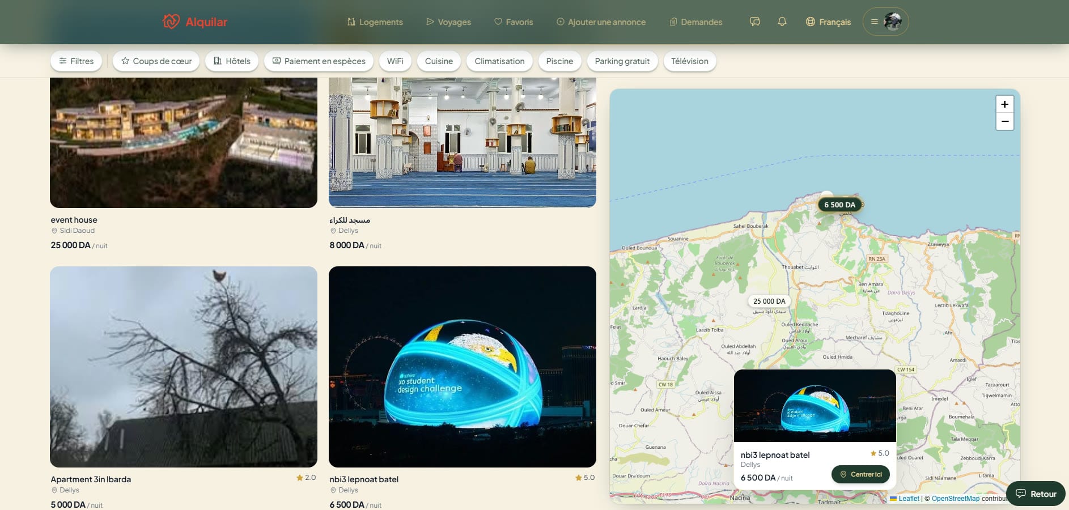Toggle the Coups de cœur filter
Image resolution: width=1069 pixels, height=510 pixels.
[x=156, y=61]
